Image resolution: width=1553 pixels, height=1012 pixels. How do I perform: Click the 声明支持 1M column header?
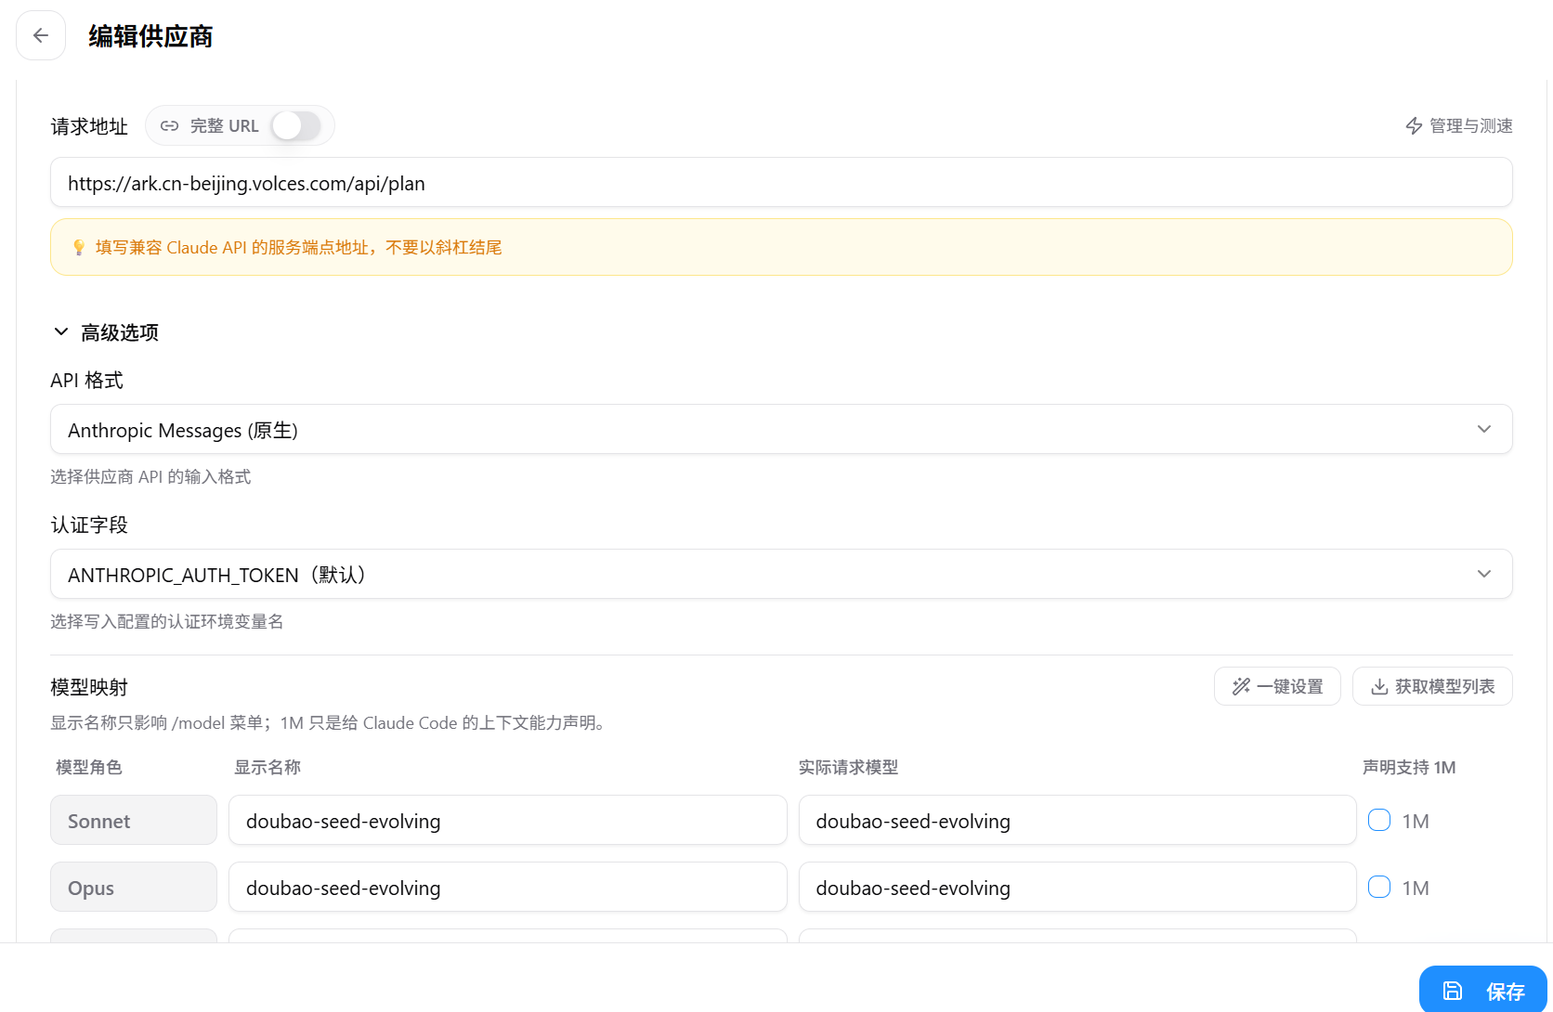point(1409,767)
